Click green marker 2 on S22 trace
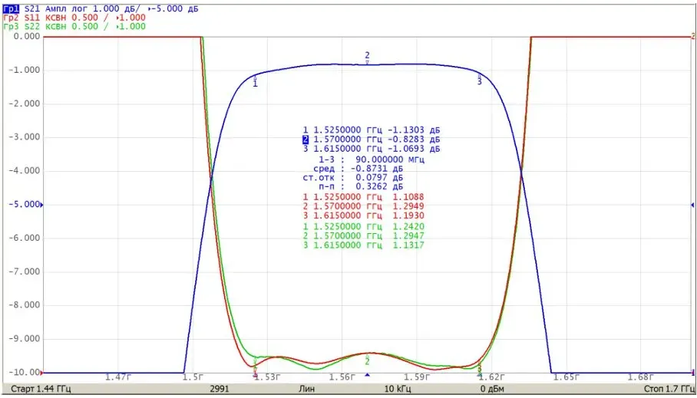Screen dimensions: 697x398 [x=367, y=360]
